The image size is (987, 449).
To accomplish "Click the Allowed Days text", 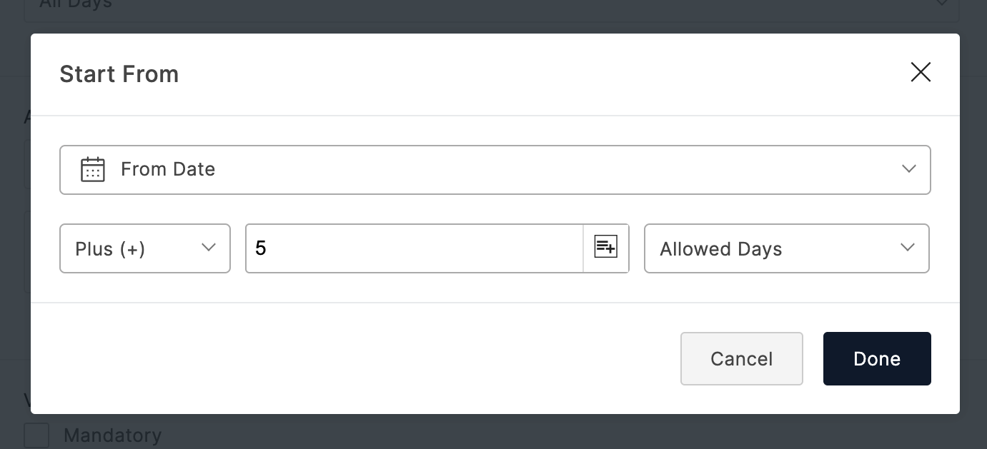I will pos(720,249).
